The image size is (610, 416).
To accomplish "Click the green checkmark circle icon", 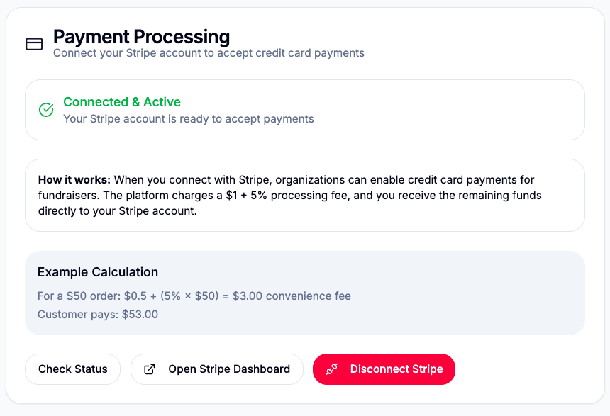I will pyautogui.click(x=46, y=110).
